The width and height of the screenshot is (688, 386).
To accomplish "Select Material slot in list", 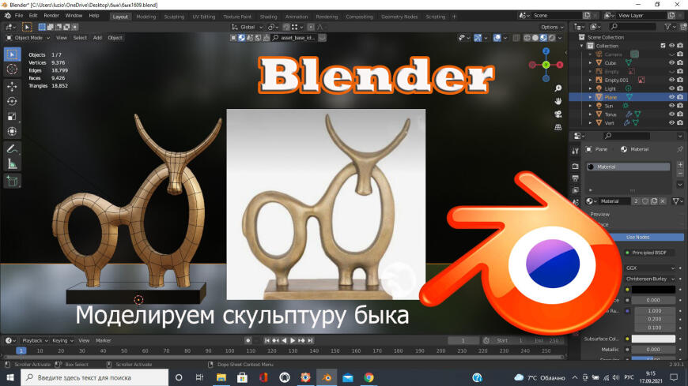I will click(629, 167).
